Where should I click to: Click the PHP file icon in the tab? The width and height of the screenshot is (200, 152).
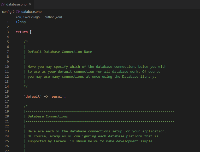click(3, 4)
